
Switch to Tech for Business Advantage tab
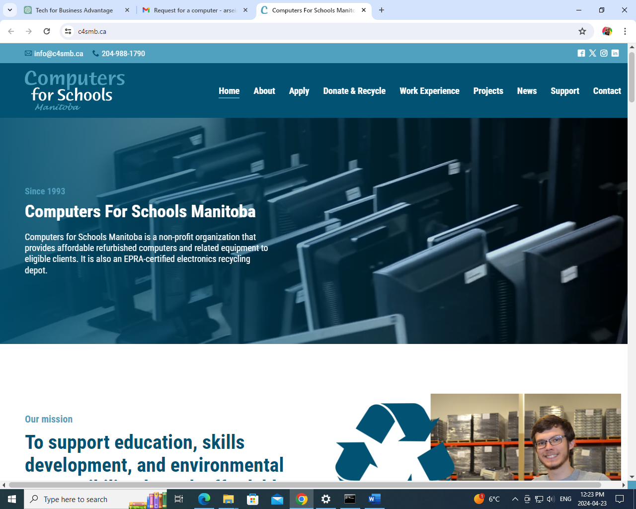(75, 10)
